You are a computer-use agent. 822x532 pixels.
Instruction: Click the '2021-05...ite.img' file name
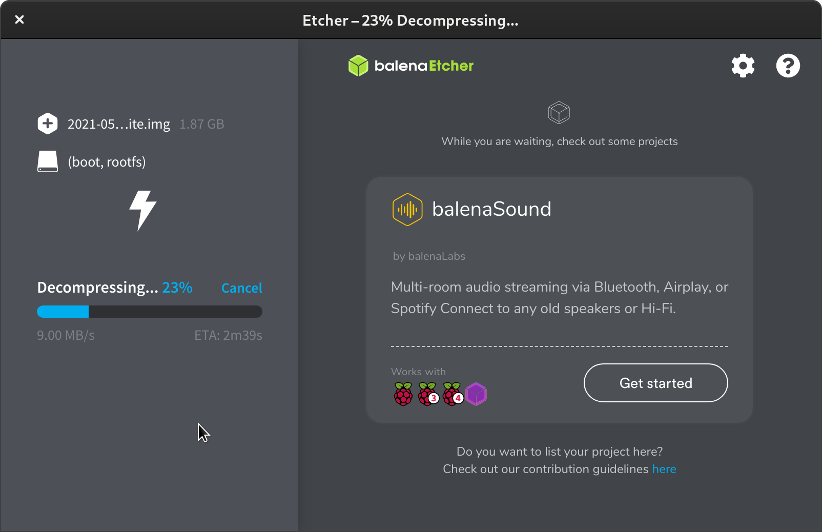coord(119,124)
